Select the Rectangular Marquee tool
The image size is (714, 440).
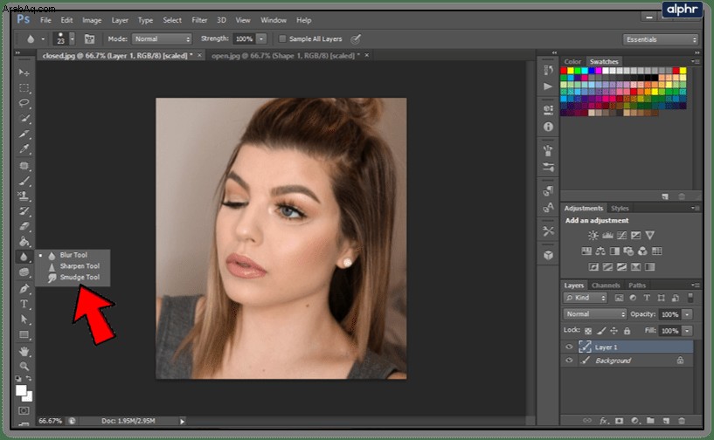pyautogui.click(x=24, y=88)
